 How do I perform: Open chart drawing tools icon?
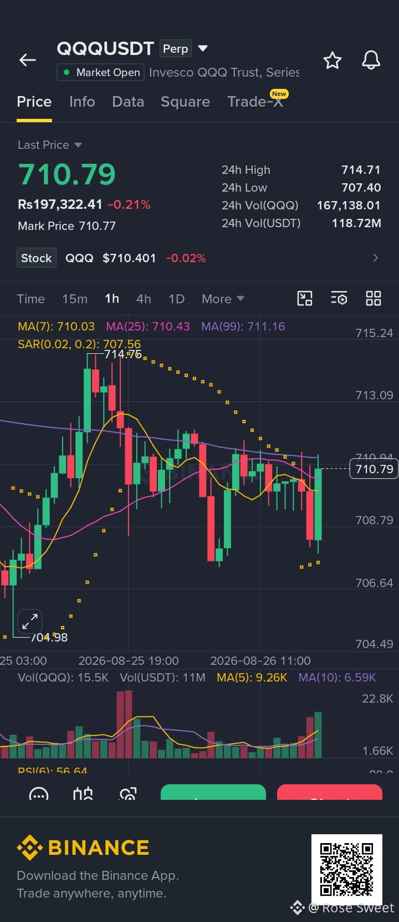tap(305, 298)
